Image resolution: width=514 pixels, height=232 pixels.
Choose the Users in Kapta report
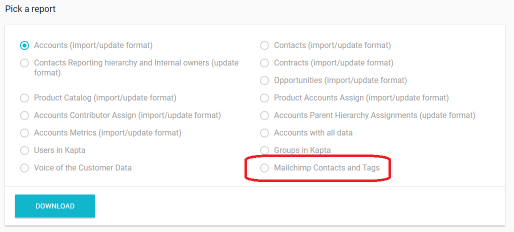(24, 150)
